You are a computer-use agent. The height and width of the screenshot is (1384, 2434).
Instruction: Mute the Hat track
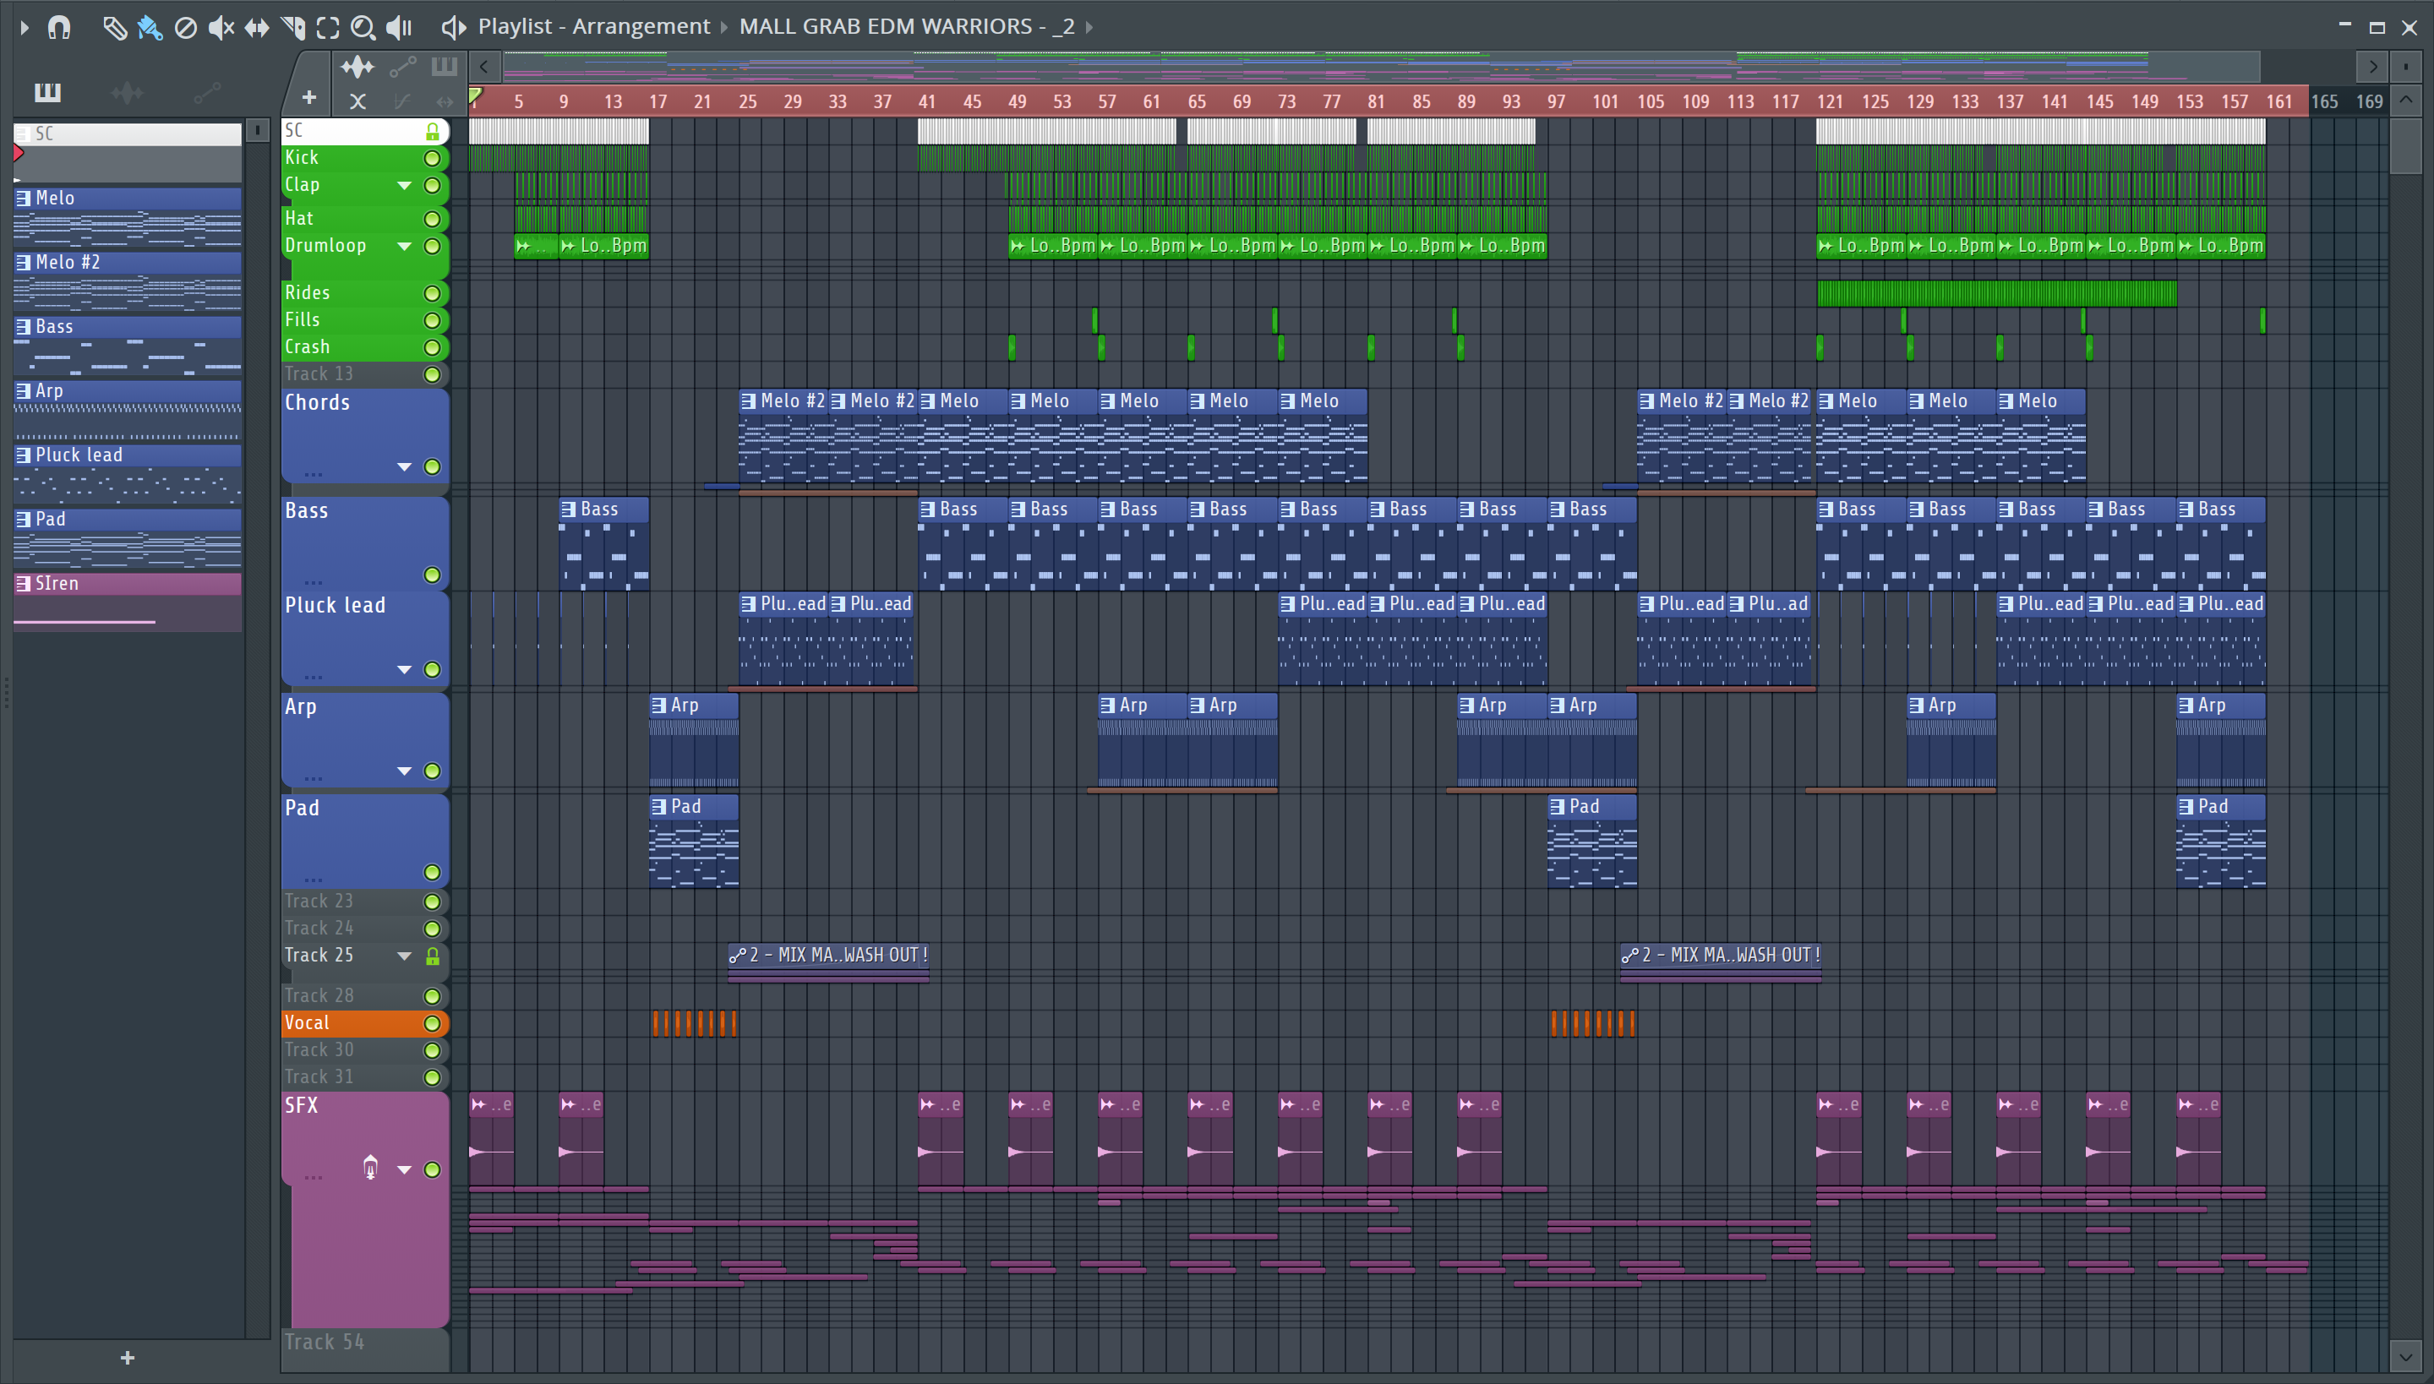(433, 219)
